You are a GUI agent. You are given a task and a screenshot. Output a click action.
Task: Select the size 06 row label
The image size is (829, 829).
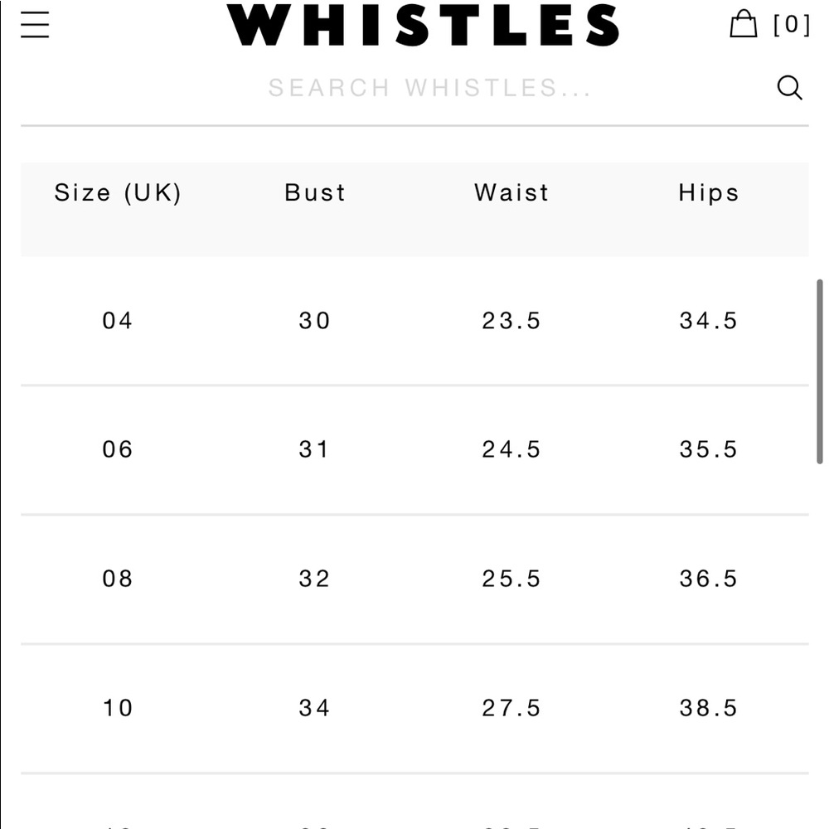pos(118,449)
